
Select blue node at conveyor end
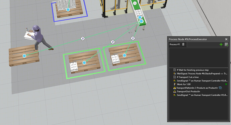pos(141,21)
